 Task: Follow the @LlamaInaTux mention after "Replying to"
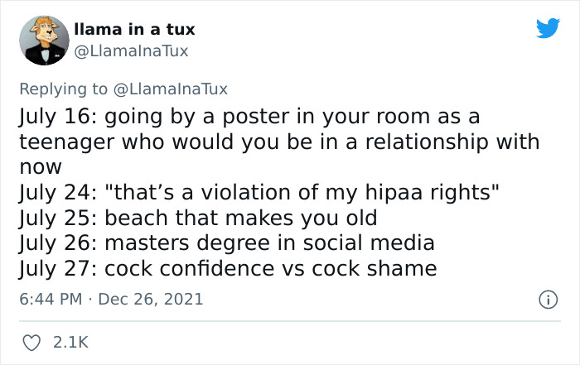[169, 89]
